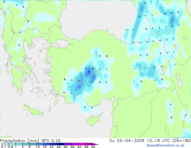This screenshot has width=191, height=148.
Task: Click the "Su 26-04-2026" date text
Action: pos(127,141)
